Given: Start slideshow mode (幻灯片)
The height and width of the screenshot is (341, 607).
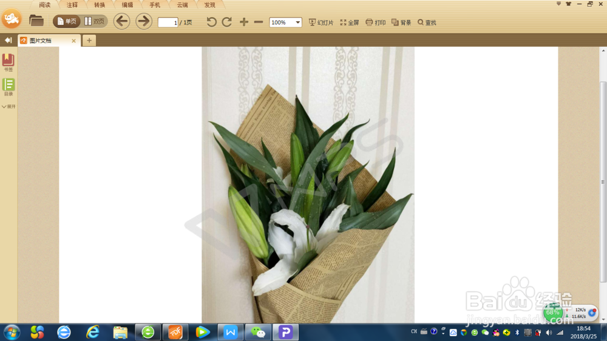Looking at the screenshot, I should (321, 22).
